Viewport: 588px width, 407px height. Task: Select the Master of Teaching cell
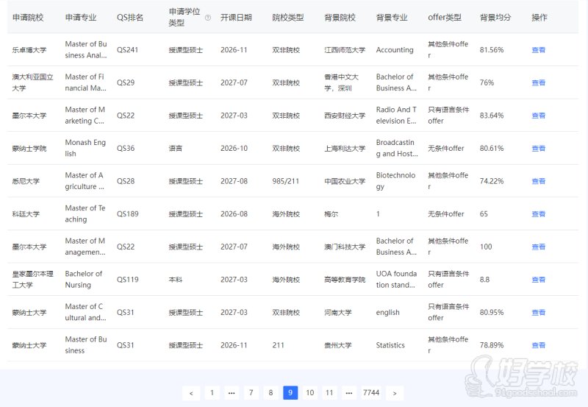coord(85,214)
